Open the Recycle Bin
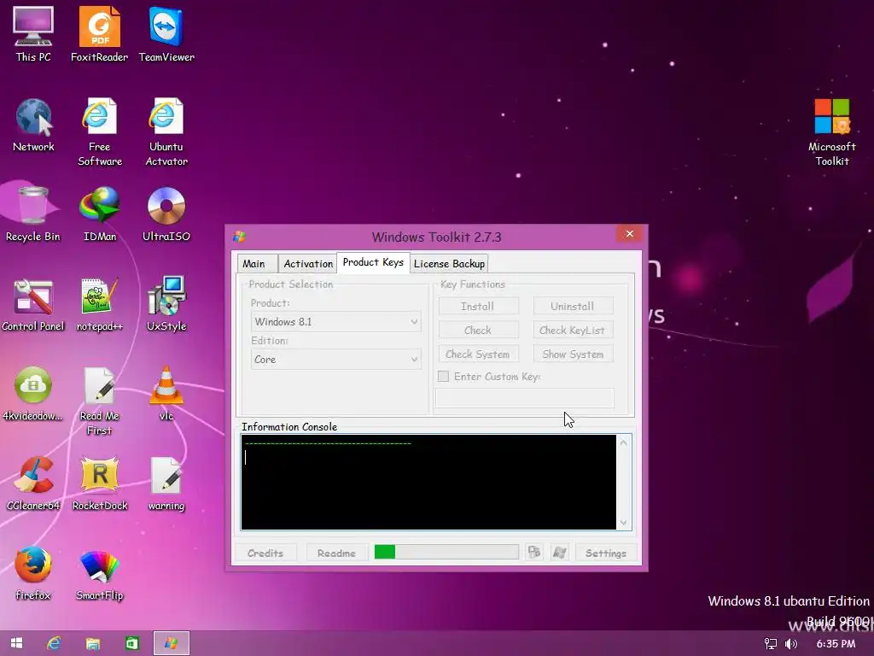 (33, 214)
